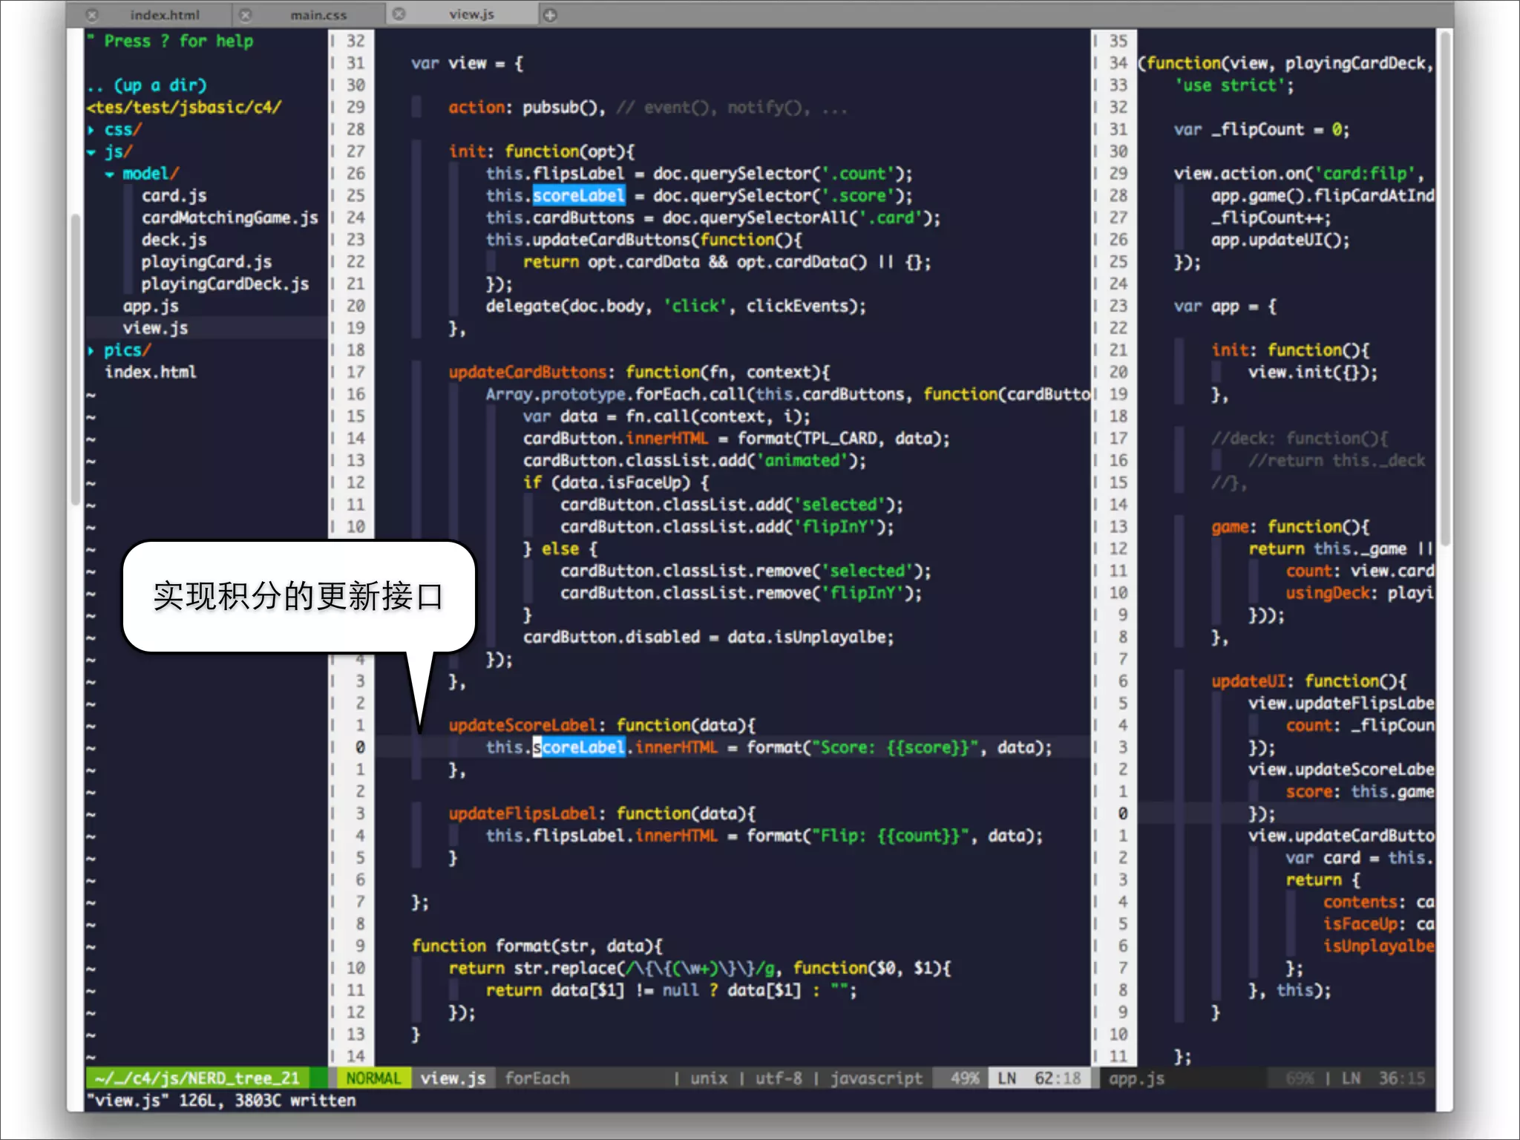Click 'var _flipCount = 0;' in app.js pane
Image resolution: width=1520 pixels, height=1140 pixels.
pos(1262,129)
